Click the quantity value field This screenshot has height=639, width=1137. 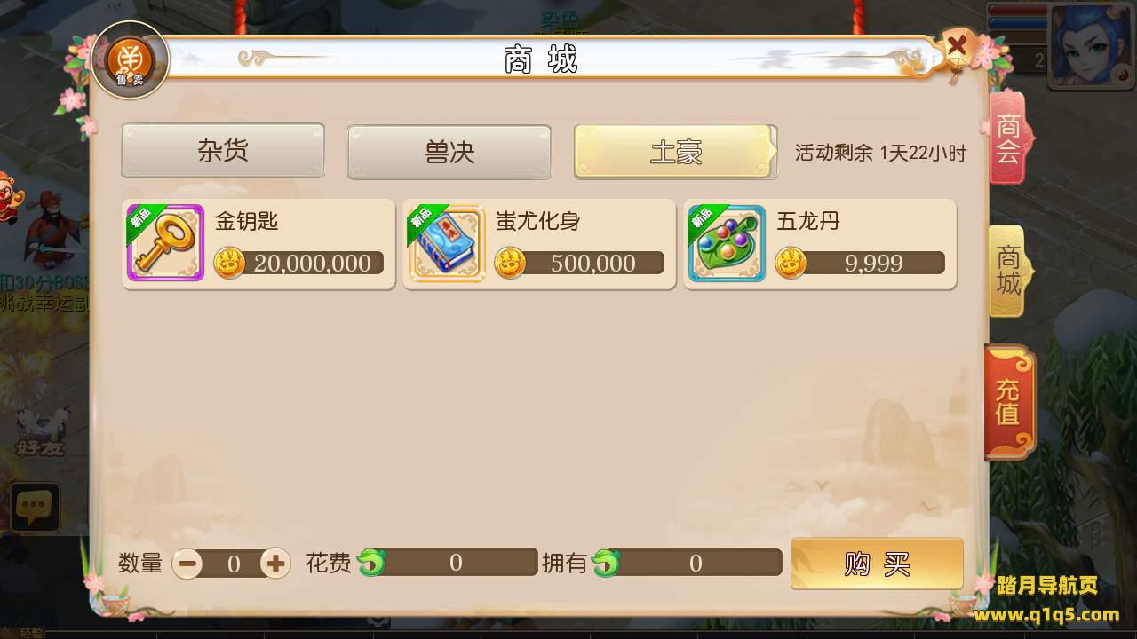[233, 564]
